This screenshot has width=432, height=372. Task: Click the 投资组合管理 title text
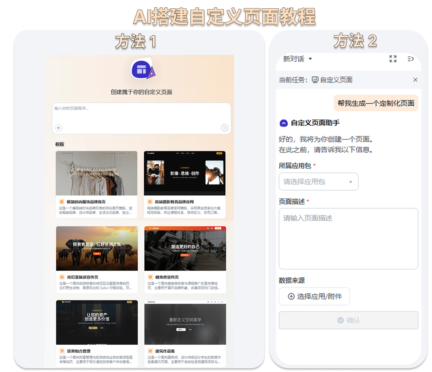(x=79, y=351)
